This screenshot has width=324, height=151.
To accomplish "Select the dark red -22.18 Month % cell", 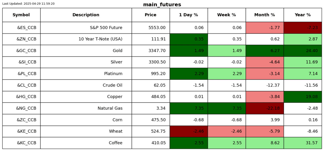I will (265, 108).
